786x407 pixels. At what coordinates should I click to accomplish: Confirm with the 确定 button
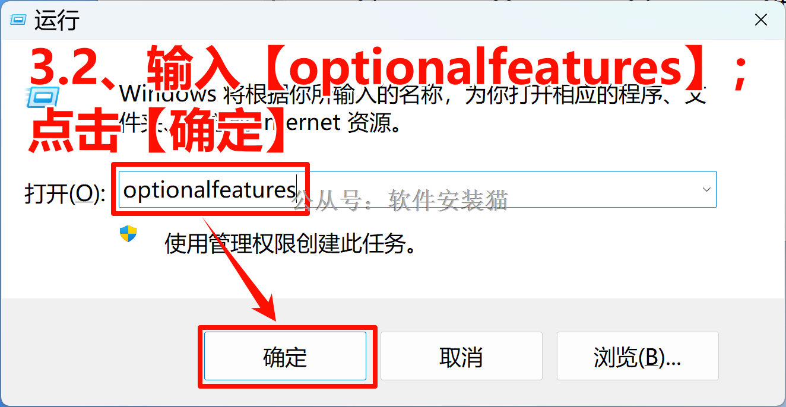pos(285,356)
